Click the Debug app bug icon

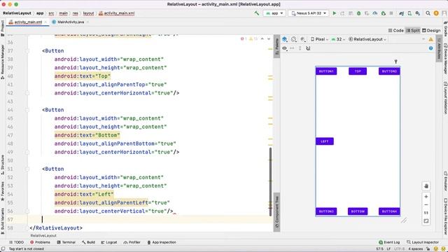(x=358, y=13)
